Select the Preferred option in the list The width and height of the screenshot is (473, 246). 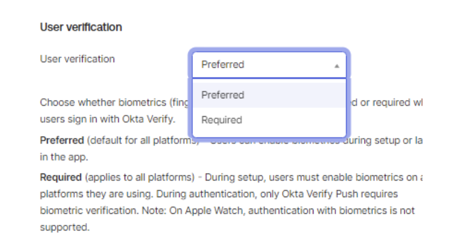point(223,95)
